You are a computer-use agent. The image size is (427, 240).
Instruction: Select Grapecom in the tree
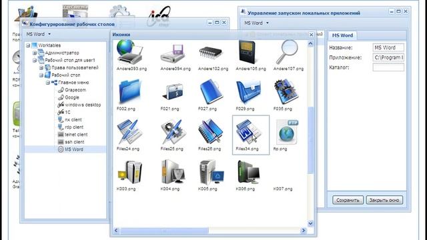75,90
